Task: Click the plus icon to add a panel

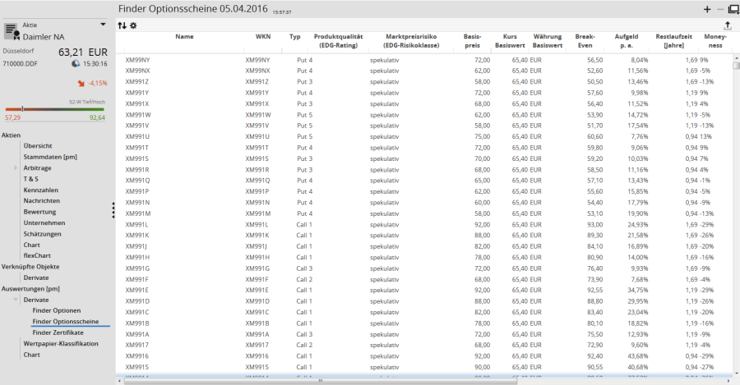Action: pyautogui.click(x=708, y=9)
